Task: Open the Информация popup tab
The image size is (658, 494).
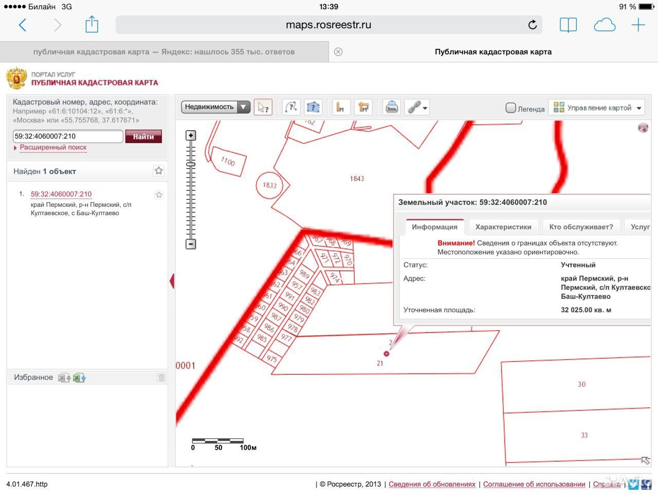Action: pos(434,227)
